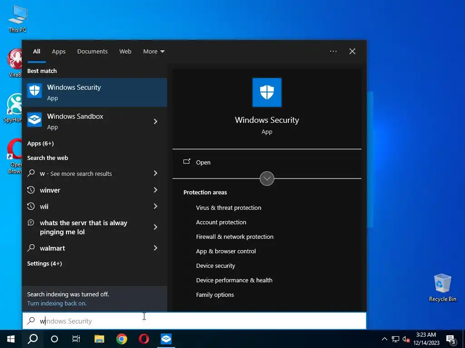The width and height of the screenshot is (465, 348).
Task: Open the Windows Security best match result
Action: click(94, 92)
